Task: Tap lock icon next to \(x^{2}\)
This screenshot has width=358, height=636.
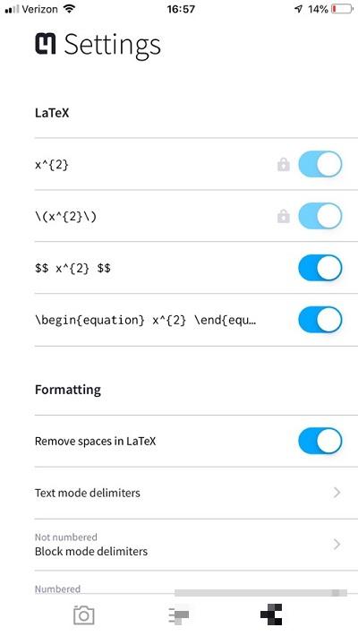Action: coord(284,216)
